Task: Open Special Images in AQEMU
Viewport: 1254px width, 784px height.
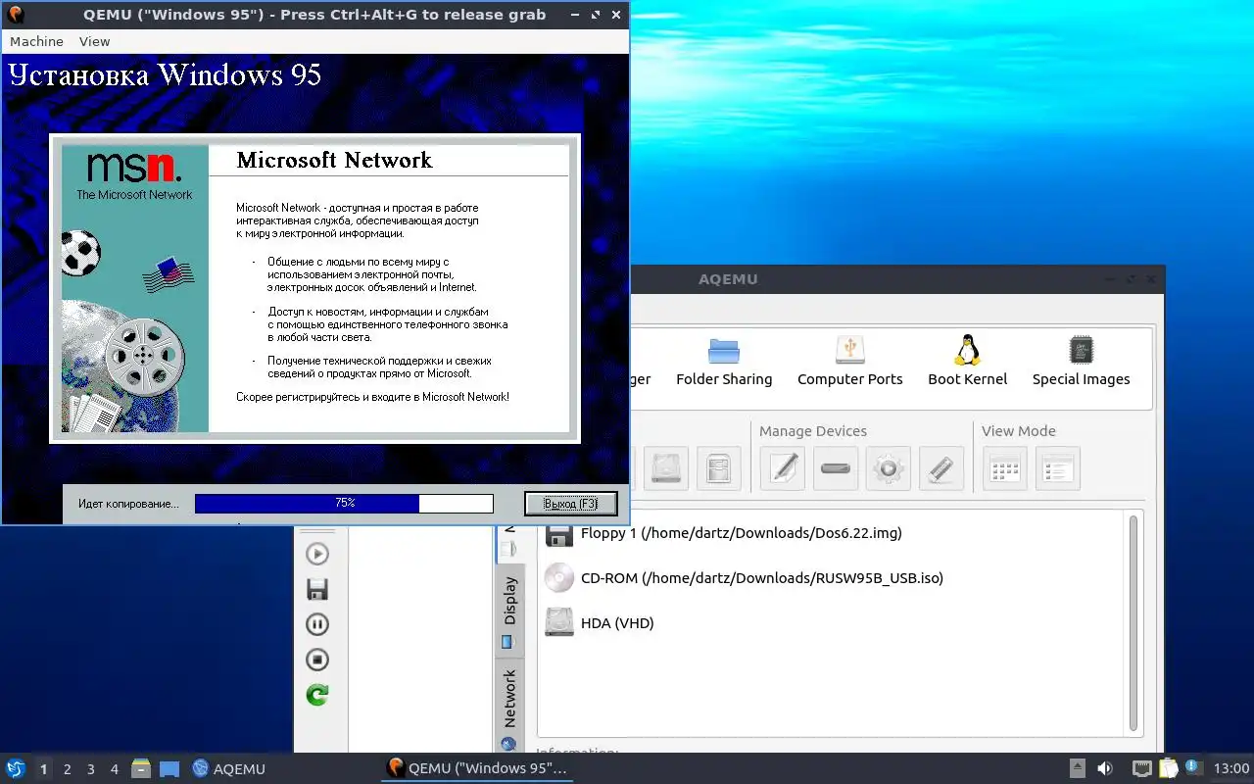Action: pos(1081,361)
